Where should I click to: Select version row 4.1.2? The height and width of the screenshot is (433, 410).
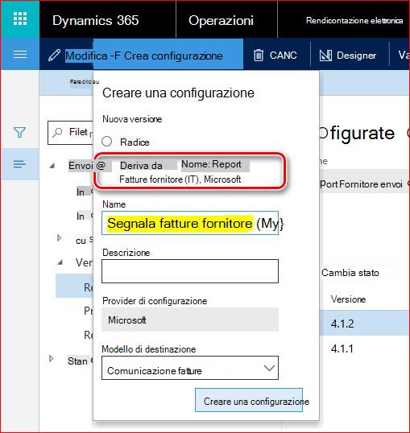(x=364, y=323)
